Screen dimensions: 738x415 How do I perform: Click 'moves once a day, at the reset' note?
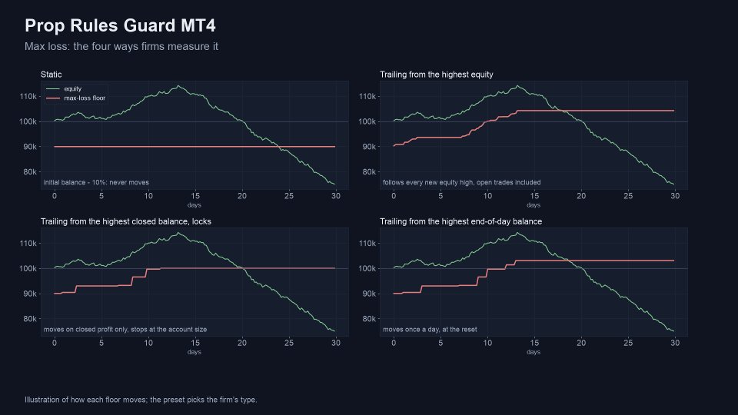click(x=430, y=330)
